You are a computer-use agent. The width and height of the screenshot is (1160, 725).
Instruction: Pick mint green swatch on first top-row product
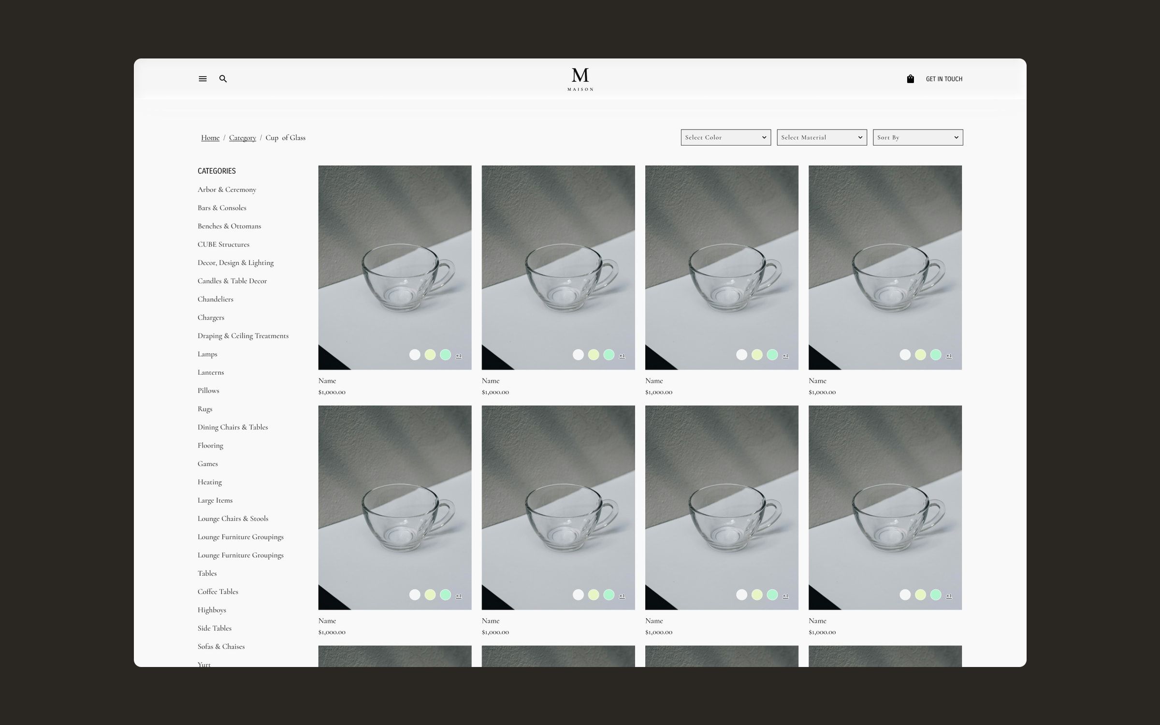click(445, 355)
